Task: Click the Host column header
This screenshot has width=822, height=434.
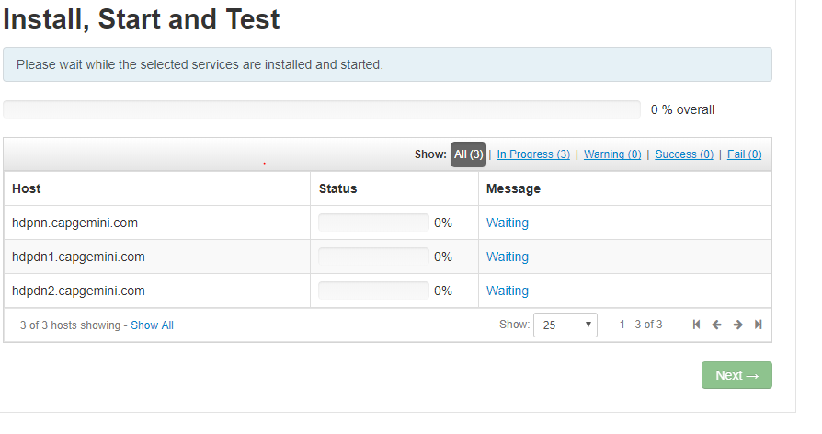Action: 27,188
